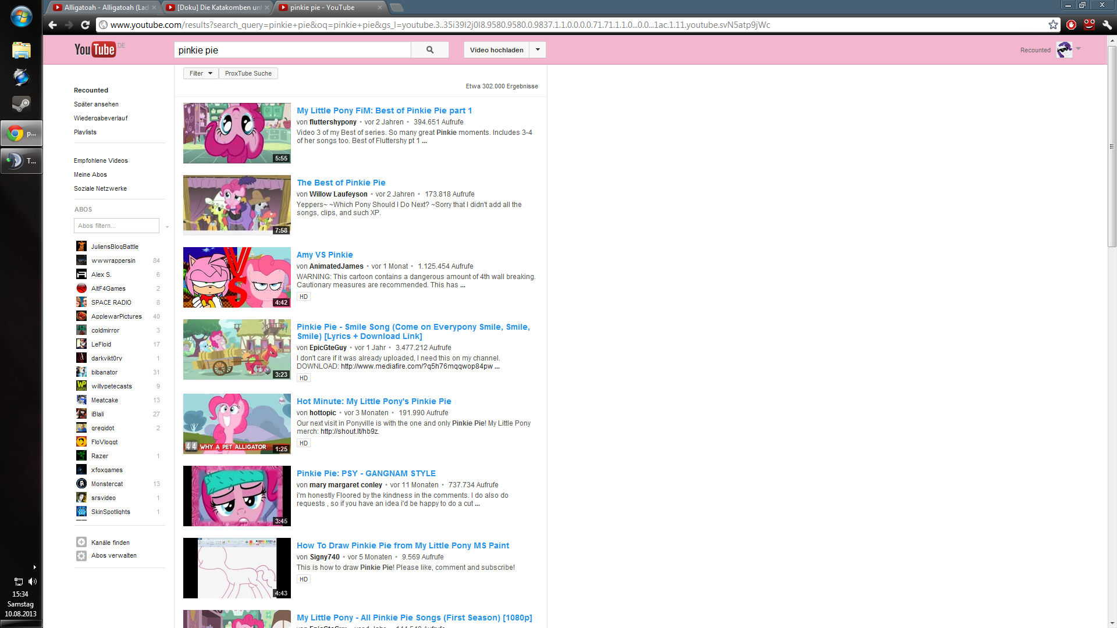Image resolution: width=1117 pixels, height=628 pixels.
Task: Reload the page with refresh icon
Action: pyautogui.click(x=85, y=25)
